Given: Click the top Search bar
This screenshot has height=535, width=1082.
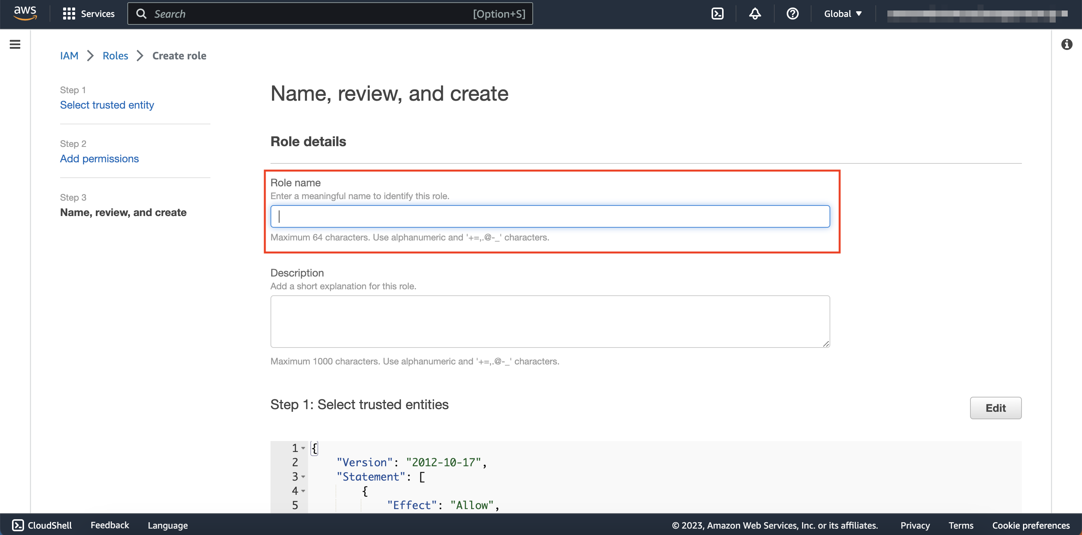Looking at the screenshot, I should (330, 14).
